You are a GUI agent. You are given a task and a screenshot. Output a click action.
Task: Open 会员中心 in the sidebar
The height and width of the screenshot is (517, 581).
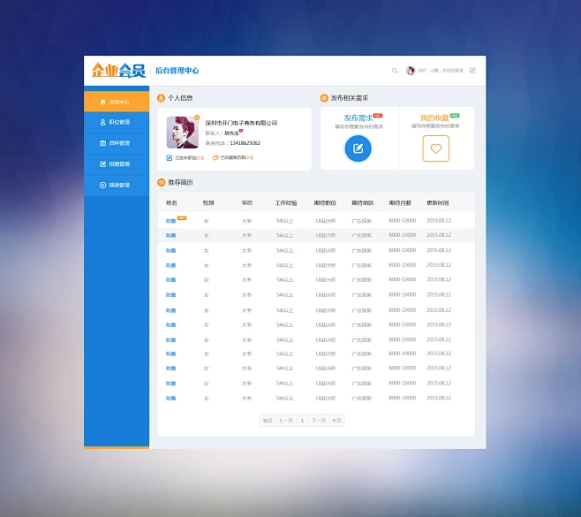117,102
